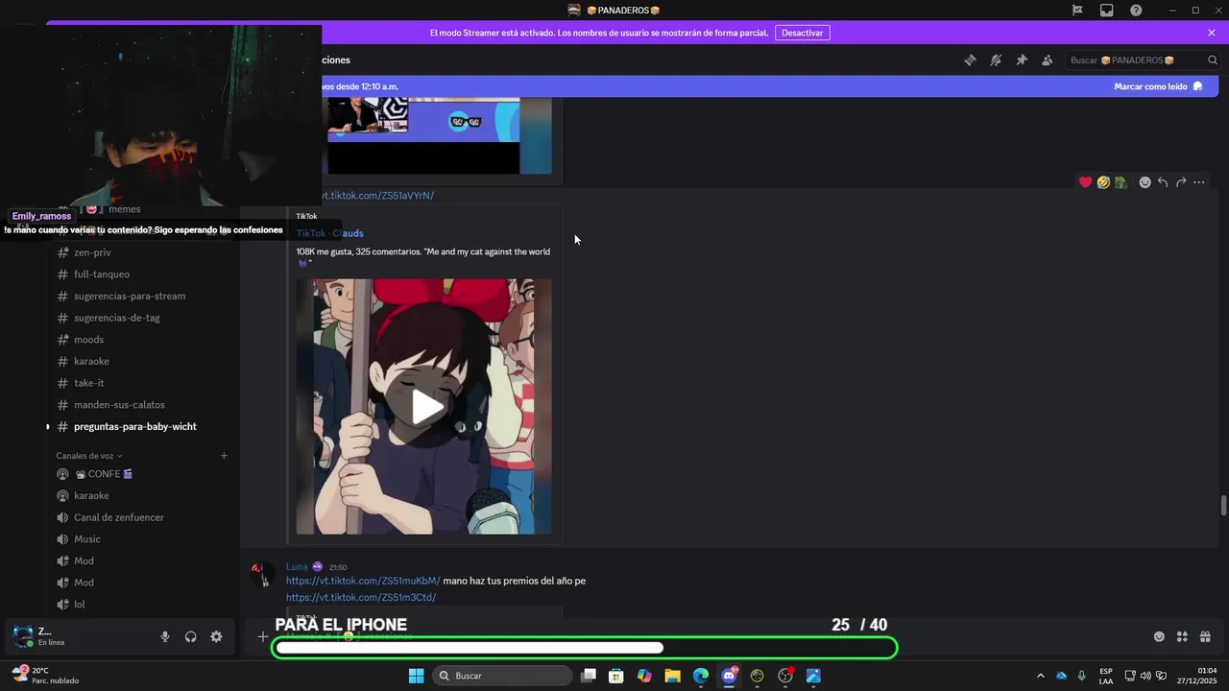Select the moods text channel

pyautogui.click(x=89, y=340)
